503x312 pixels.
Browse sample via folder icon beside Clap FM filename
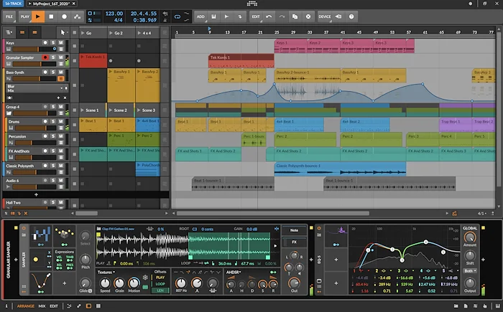(x=99, y=229)
